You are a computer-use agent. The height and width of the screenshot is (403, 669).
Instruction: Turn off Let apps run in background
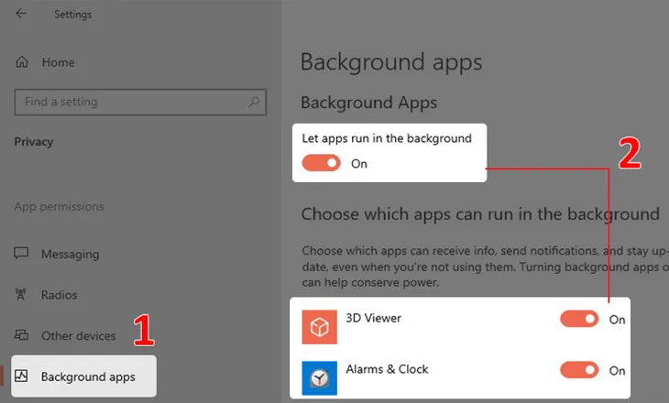point(322,163)
